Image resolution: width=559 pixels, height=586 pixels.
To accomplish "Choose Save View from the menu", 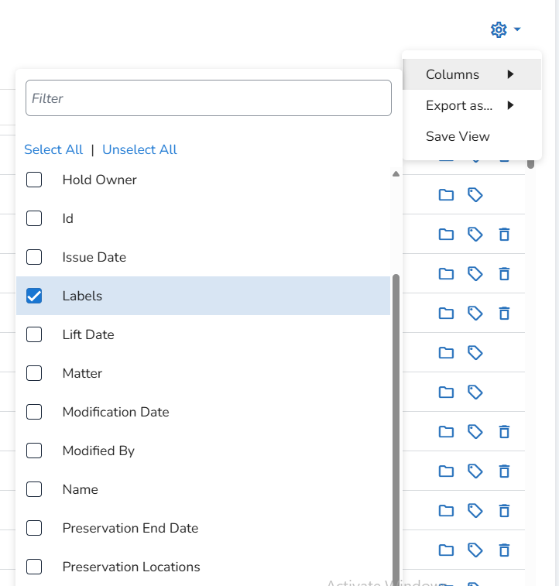I will coord(458,136).
